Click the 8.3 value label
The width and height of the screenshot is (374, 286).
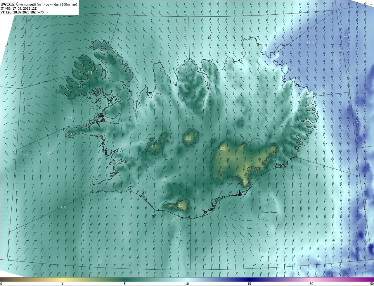coord(125,144)
